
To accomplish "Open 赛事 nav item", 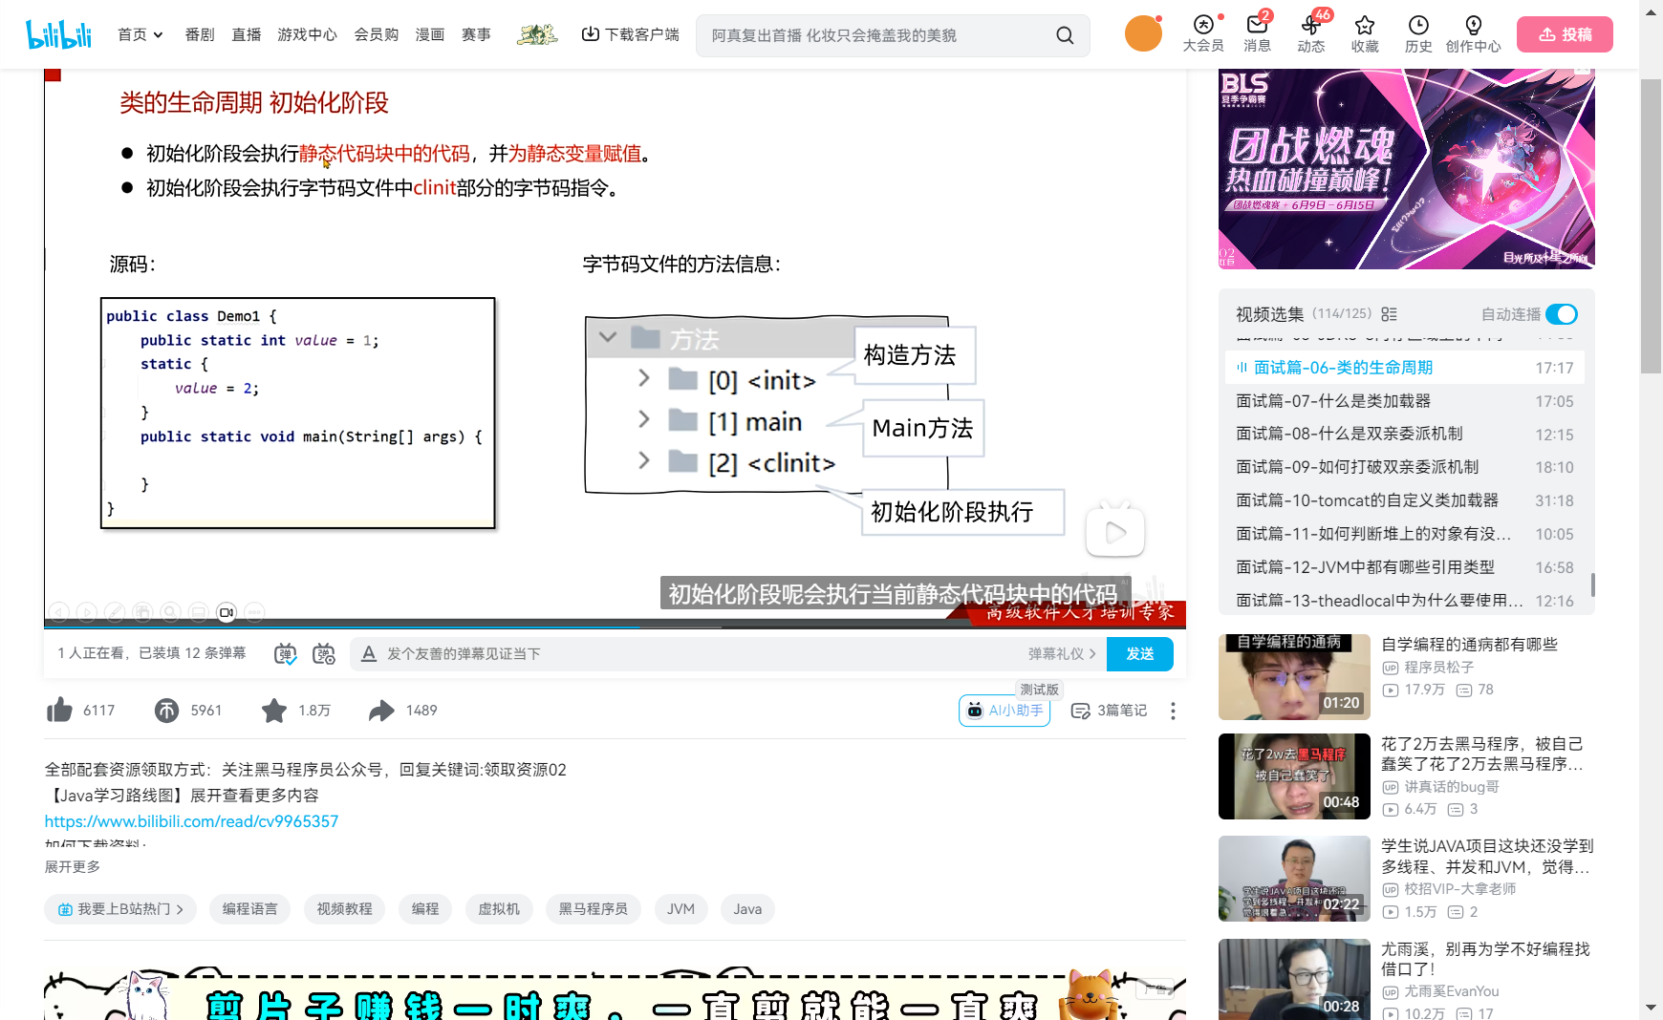I will [476, 34].
